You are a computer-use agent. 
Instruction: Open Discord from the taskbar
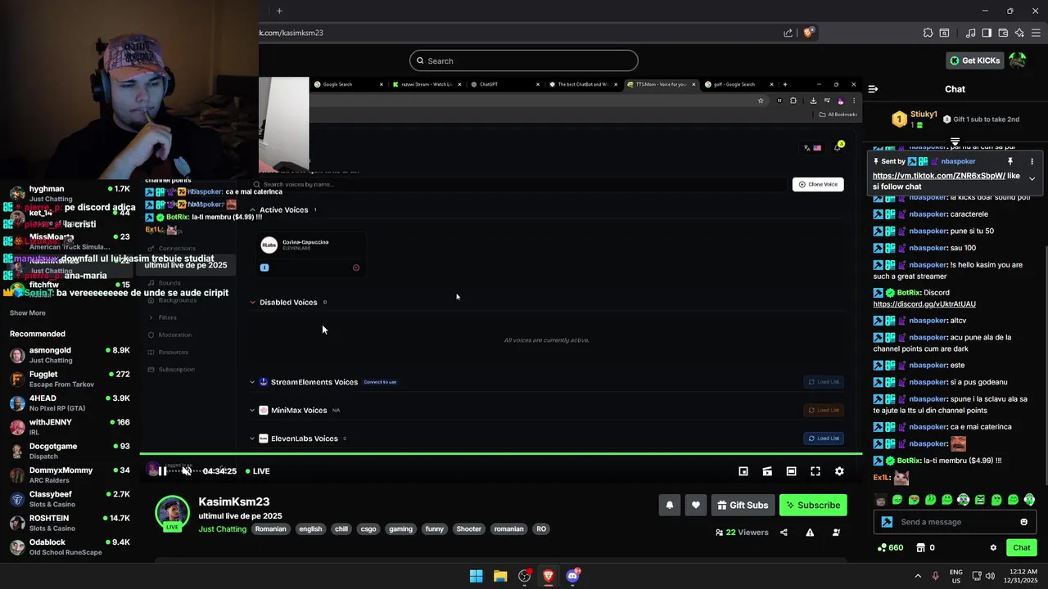tap(572, 576)
